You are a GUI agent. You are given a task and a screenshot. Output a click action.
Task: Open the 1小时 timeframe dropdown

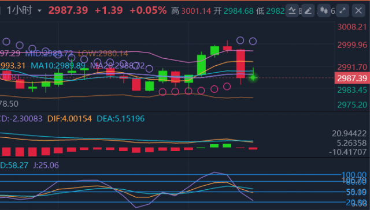click(24, 10)
